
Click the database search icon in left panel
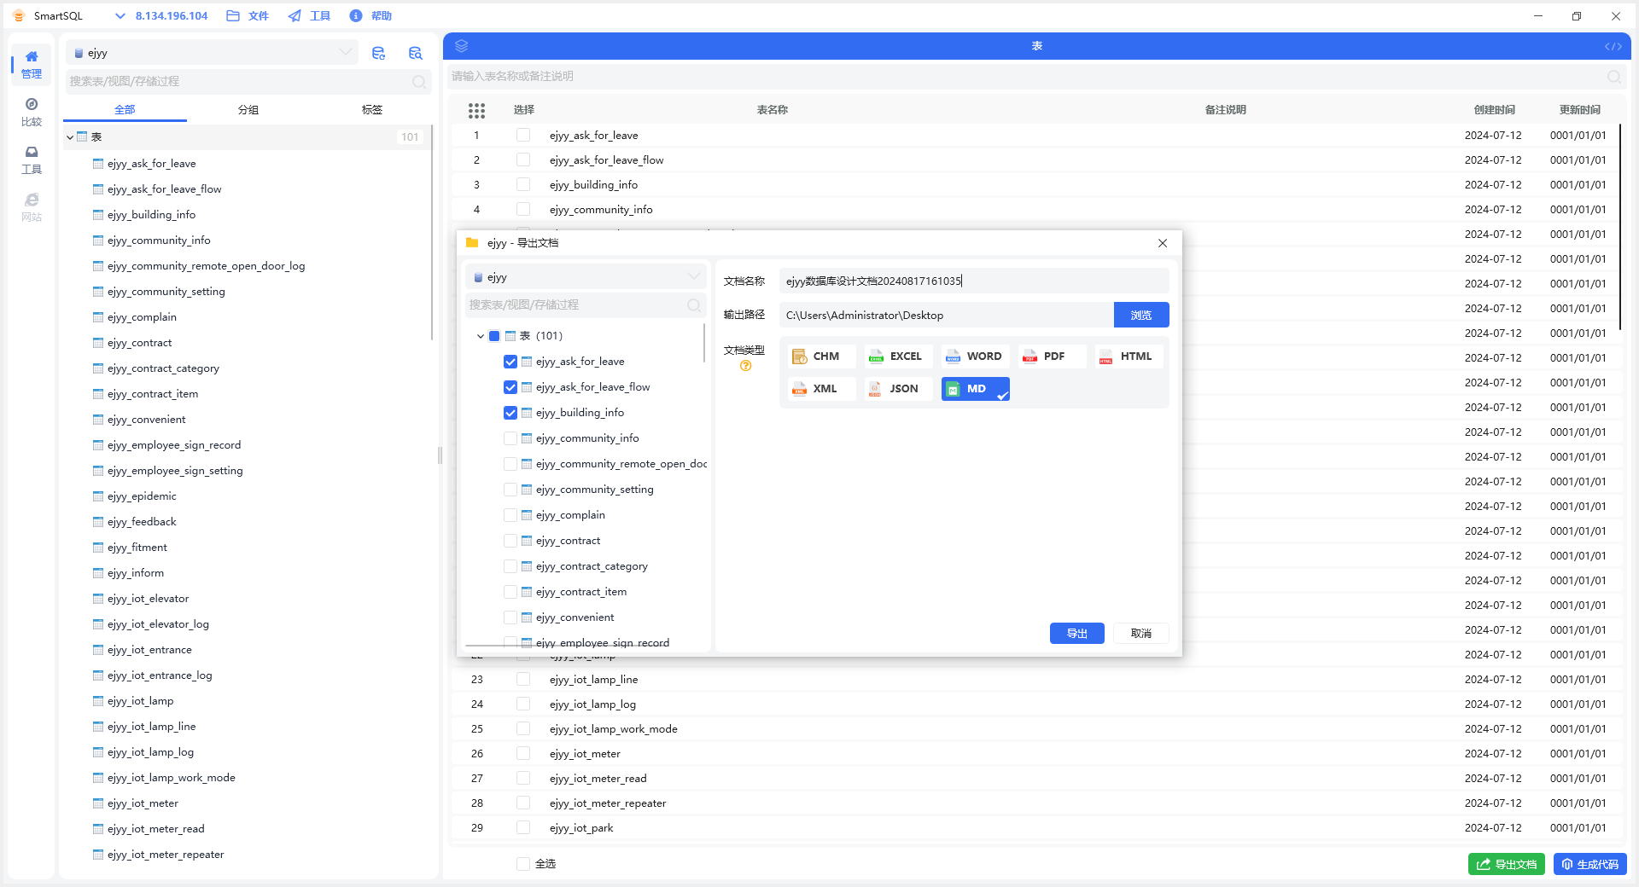416,53
